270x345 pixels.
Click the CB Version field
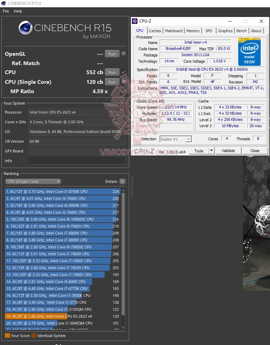pyautogui.click(x=77, y=141)
